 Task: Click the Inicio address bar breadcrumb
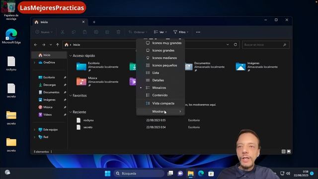tap(77, 45)
